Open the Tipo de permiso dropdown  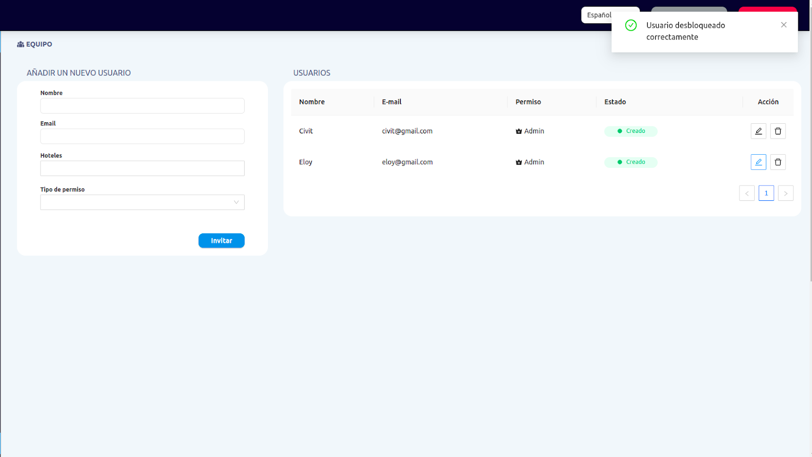pos(142,202)
